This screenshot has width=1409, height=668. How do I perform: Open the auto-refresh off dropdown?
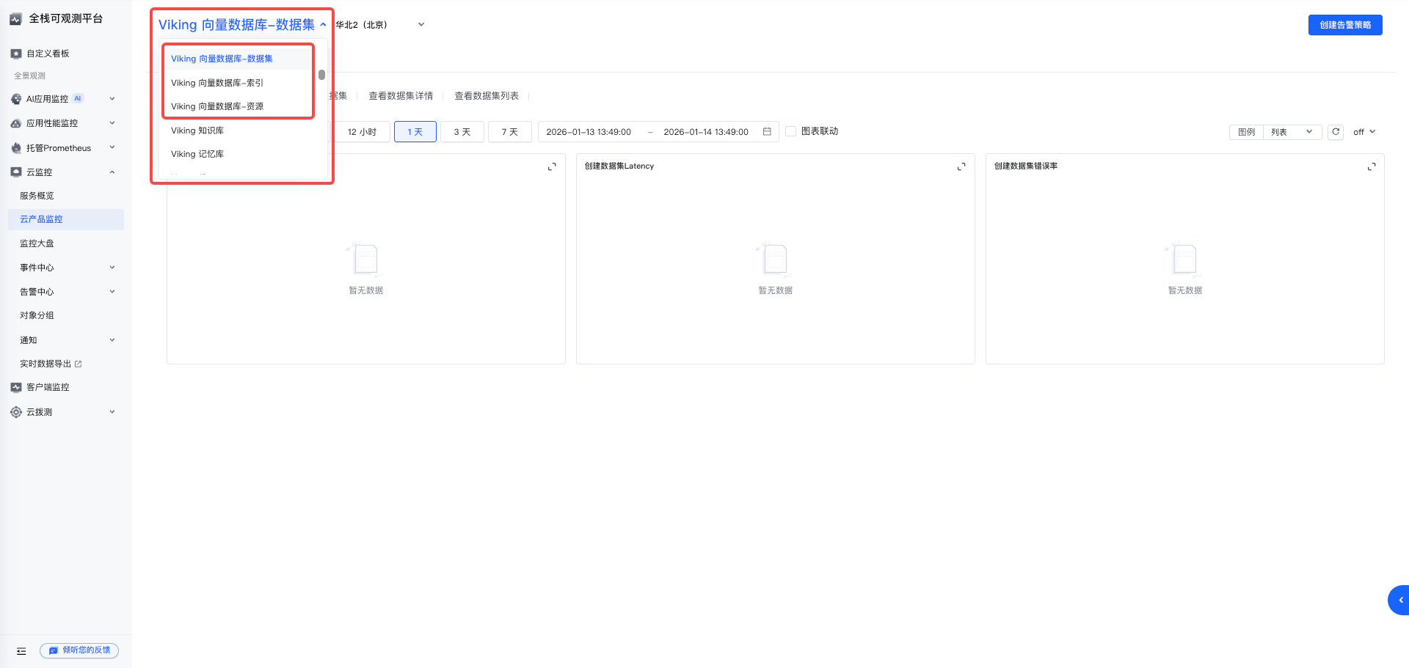pos(1364,132)
